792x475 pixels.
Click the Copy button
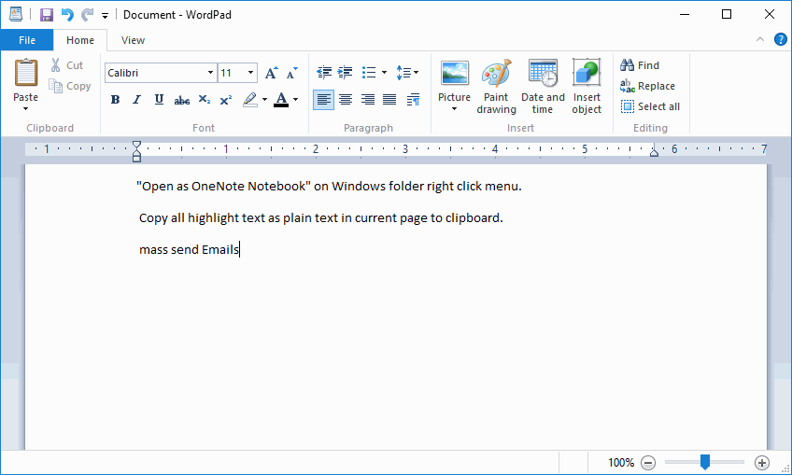[70, 86]
